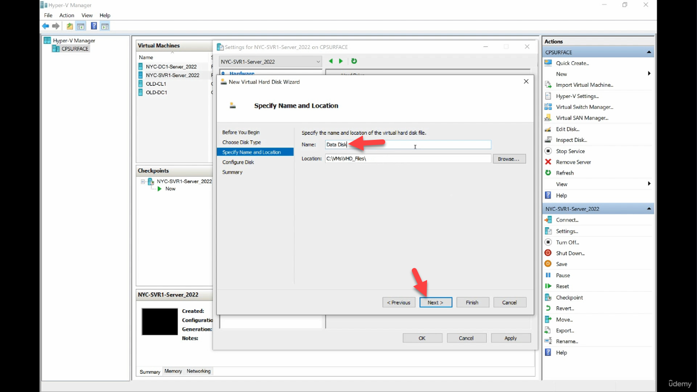This screenshot has width=697, height=392.
Task: Open the File menu
Action: [48, 15]
